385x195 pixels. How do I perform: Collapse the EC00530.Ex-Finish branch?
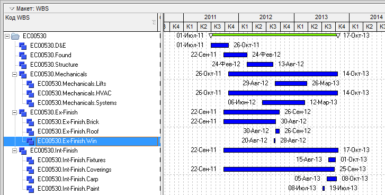(x=14, y=113)
